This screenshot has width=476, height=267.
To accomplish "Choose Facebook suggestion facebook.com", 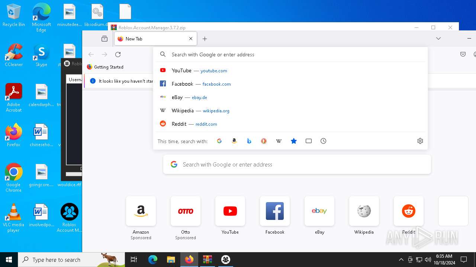I will click(x=290, y=84).
